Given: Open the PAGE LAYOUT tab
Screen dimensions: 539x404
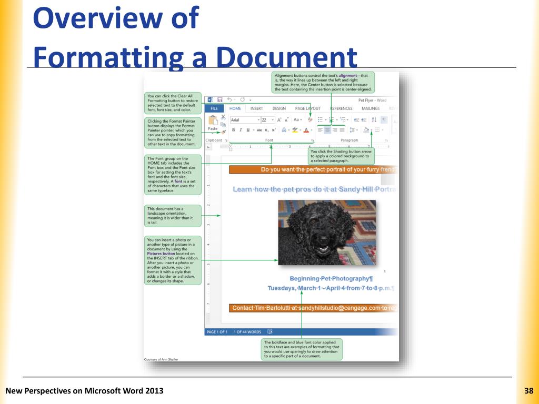Looking at the screenshot, I should coord(307,108).
